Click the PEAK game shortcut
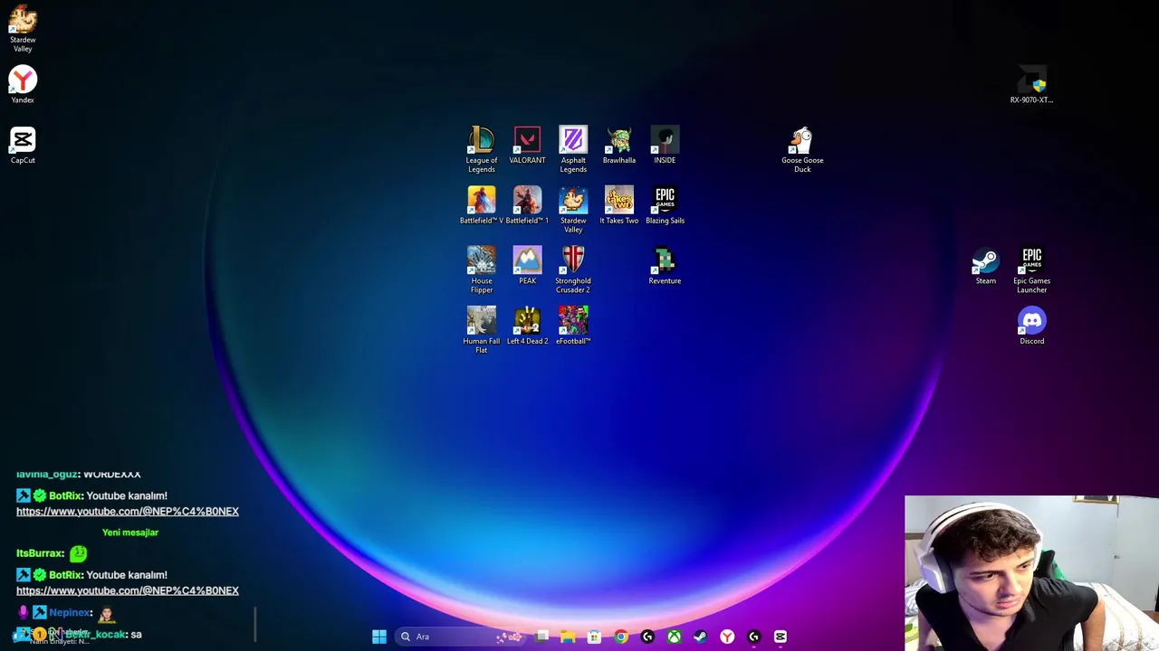The image size is (1159, 651). 527,266
